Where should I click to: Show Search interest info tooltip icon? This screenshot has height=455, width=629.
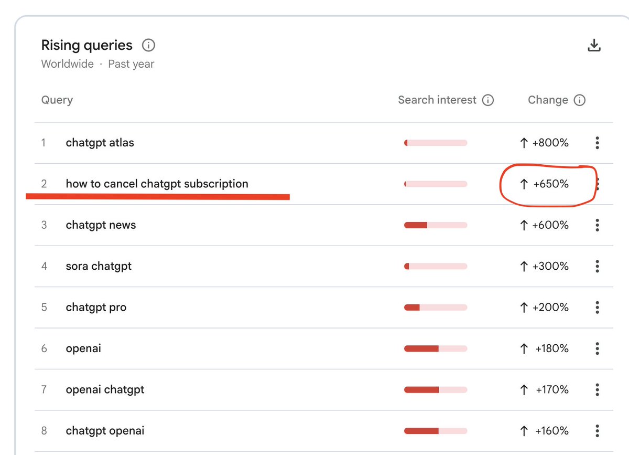pos(488,100)
